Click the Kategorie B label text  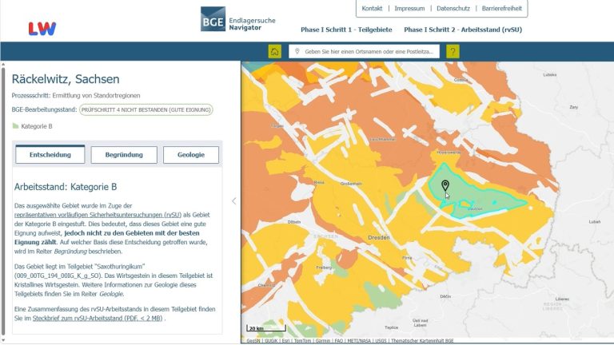37,126
